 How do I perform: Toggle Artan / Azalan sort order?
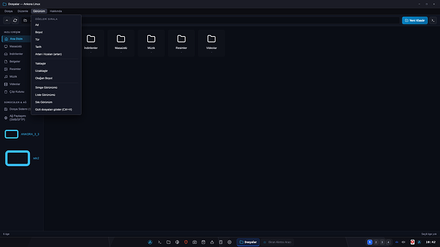[x=56, y=54]
